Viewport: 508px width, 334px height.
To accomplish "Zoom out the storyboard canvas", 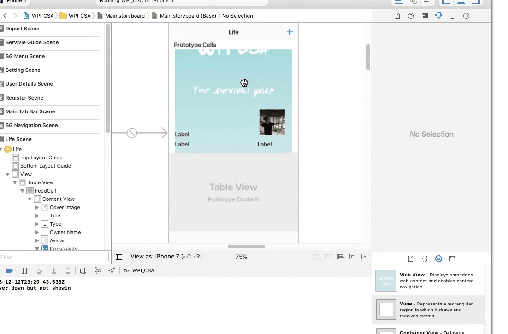I will coord(223,257).
